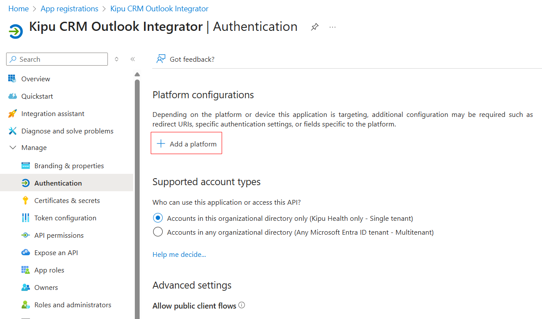Screen dimensions: 542x319
Task: Click the info icon beside Allow public client flows
Action: click(x=242, y=305)
